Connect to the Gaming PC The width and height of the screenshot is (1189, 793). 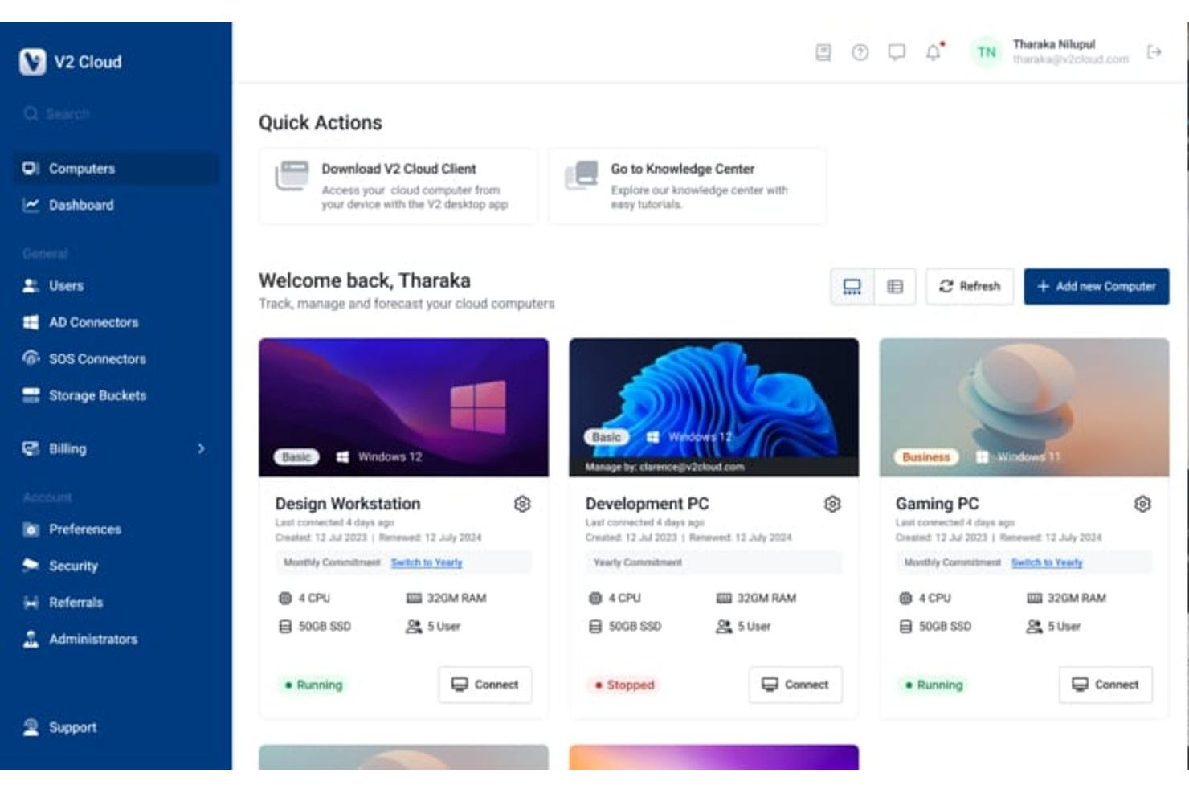[x=1105, y=685]
